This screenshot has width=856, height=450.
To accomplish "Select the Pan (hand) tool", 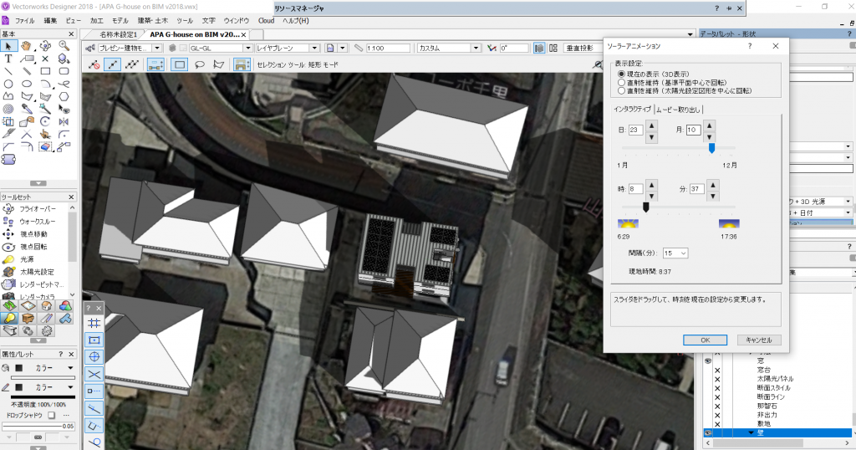I will click(x=27, y=45).
